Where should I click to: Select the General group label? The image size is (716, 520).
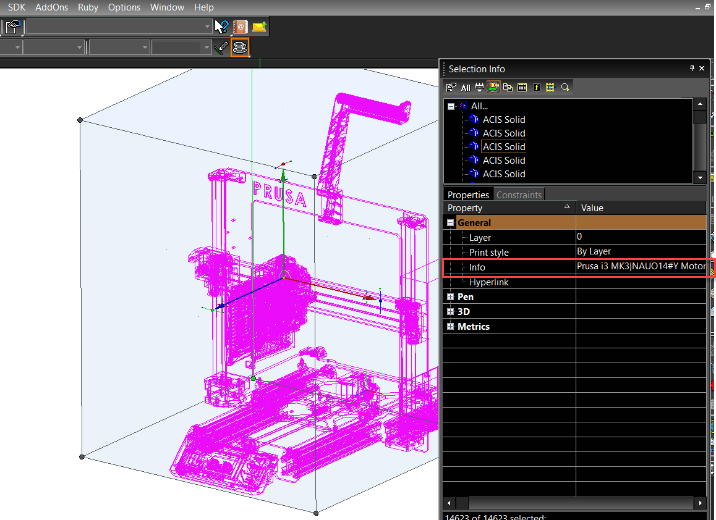pos(474,222)
